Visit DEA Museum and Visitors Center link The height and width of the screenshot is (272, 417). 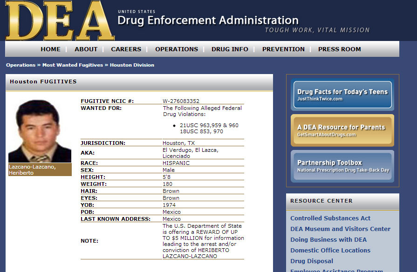341,229
